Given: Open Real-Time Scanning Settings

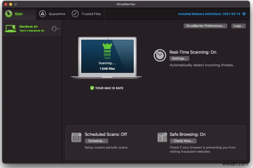Looking at the screenshot, I should [x=179, y=59].
